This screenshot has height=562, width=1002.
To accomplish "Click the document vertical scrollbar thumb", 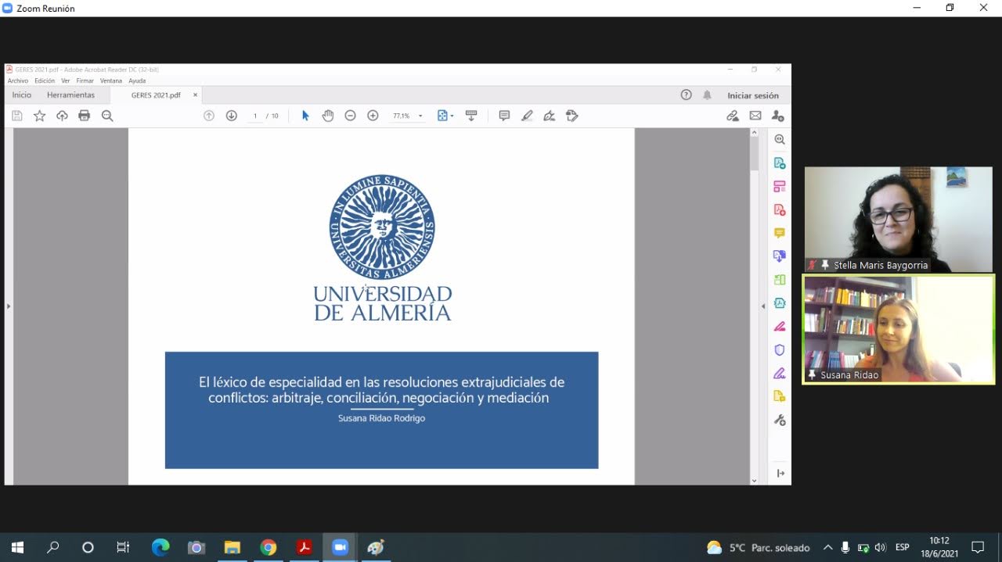I will [755, 153].
